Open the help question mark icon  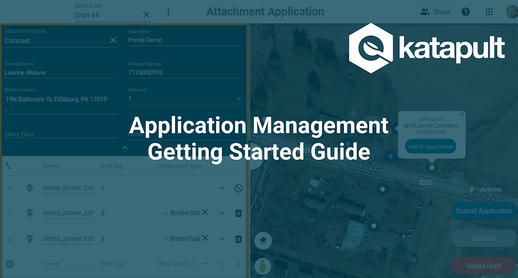tap(466, 12)
